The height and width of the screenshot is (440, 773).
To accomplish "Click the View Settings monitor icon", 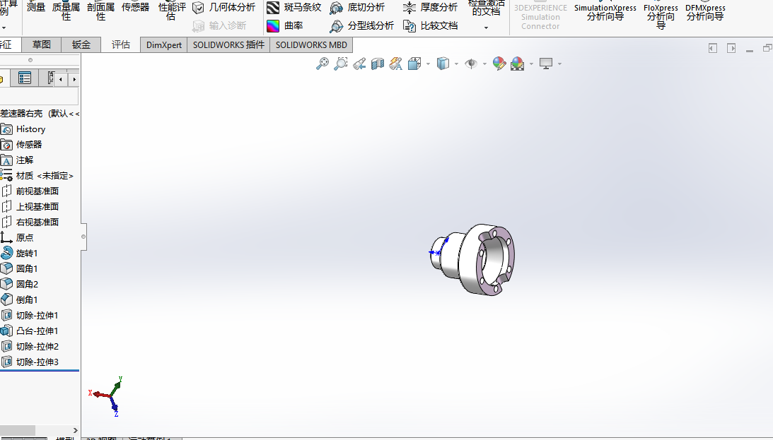I will click(x=546, y=64).
